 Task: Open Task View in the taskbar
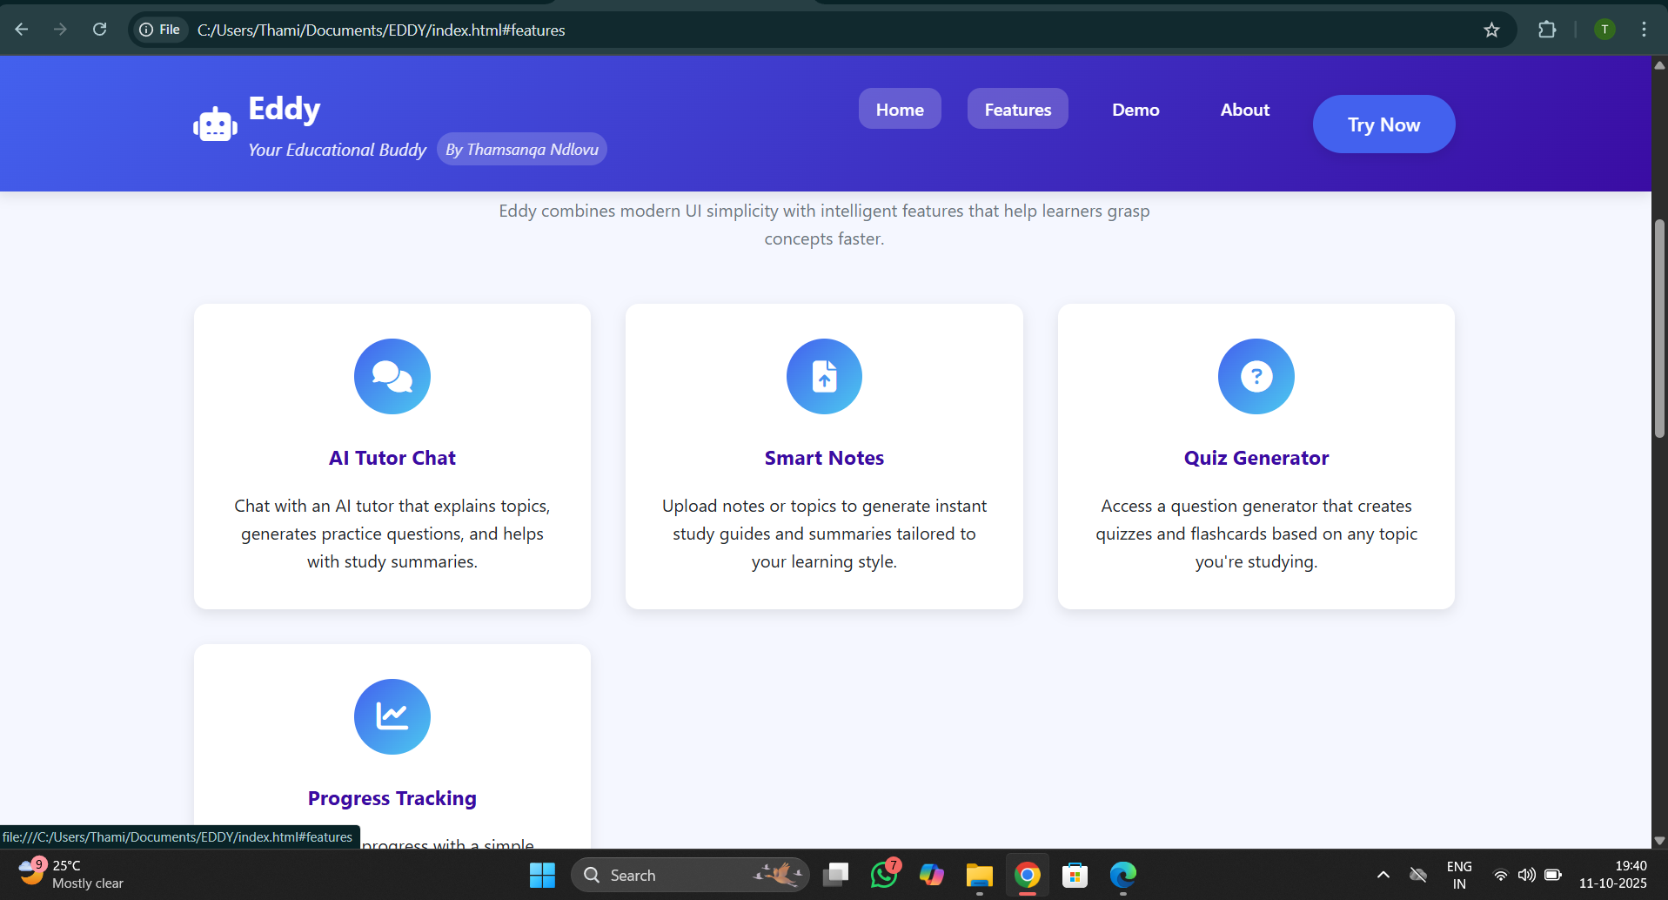(836, 875)
